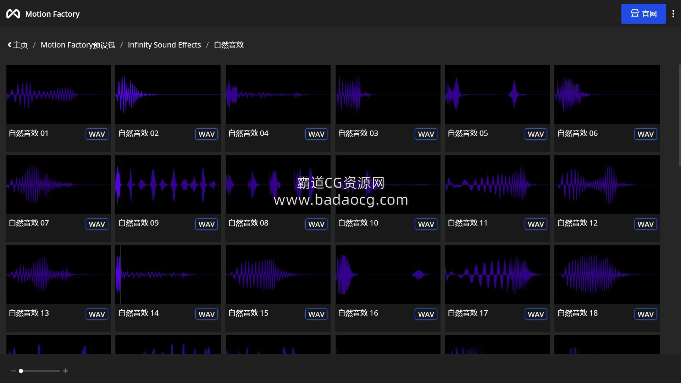
Task: Click the Motion Factory logo icon
Action: 13,14
